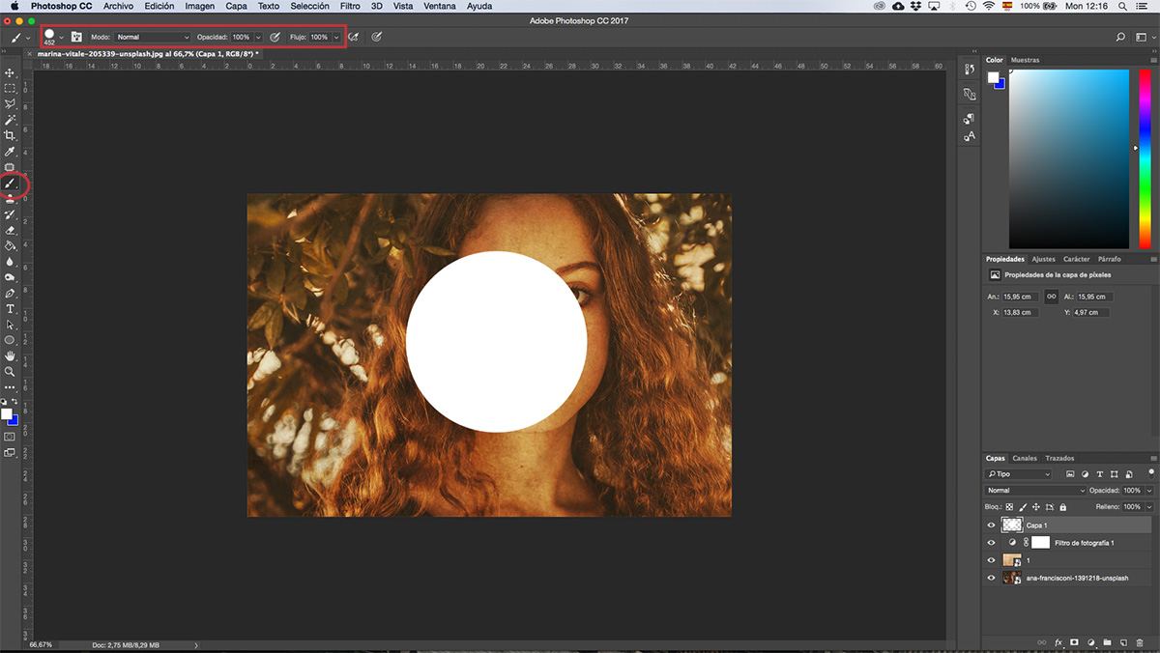
Task: Switch to the Canales tab
Action: (x=1025, y=458)
